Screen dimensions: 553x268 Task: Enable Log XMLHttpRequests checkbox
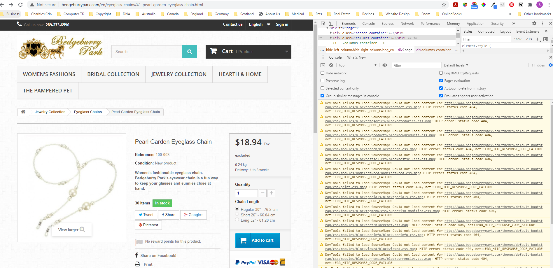[x=441, y=73]
